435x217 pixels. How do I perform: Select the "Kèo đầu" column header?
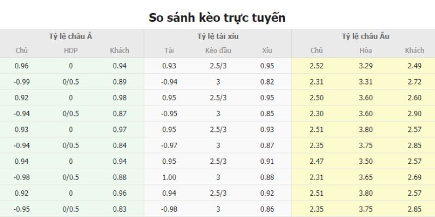pos(218,51)
